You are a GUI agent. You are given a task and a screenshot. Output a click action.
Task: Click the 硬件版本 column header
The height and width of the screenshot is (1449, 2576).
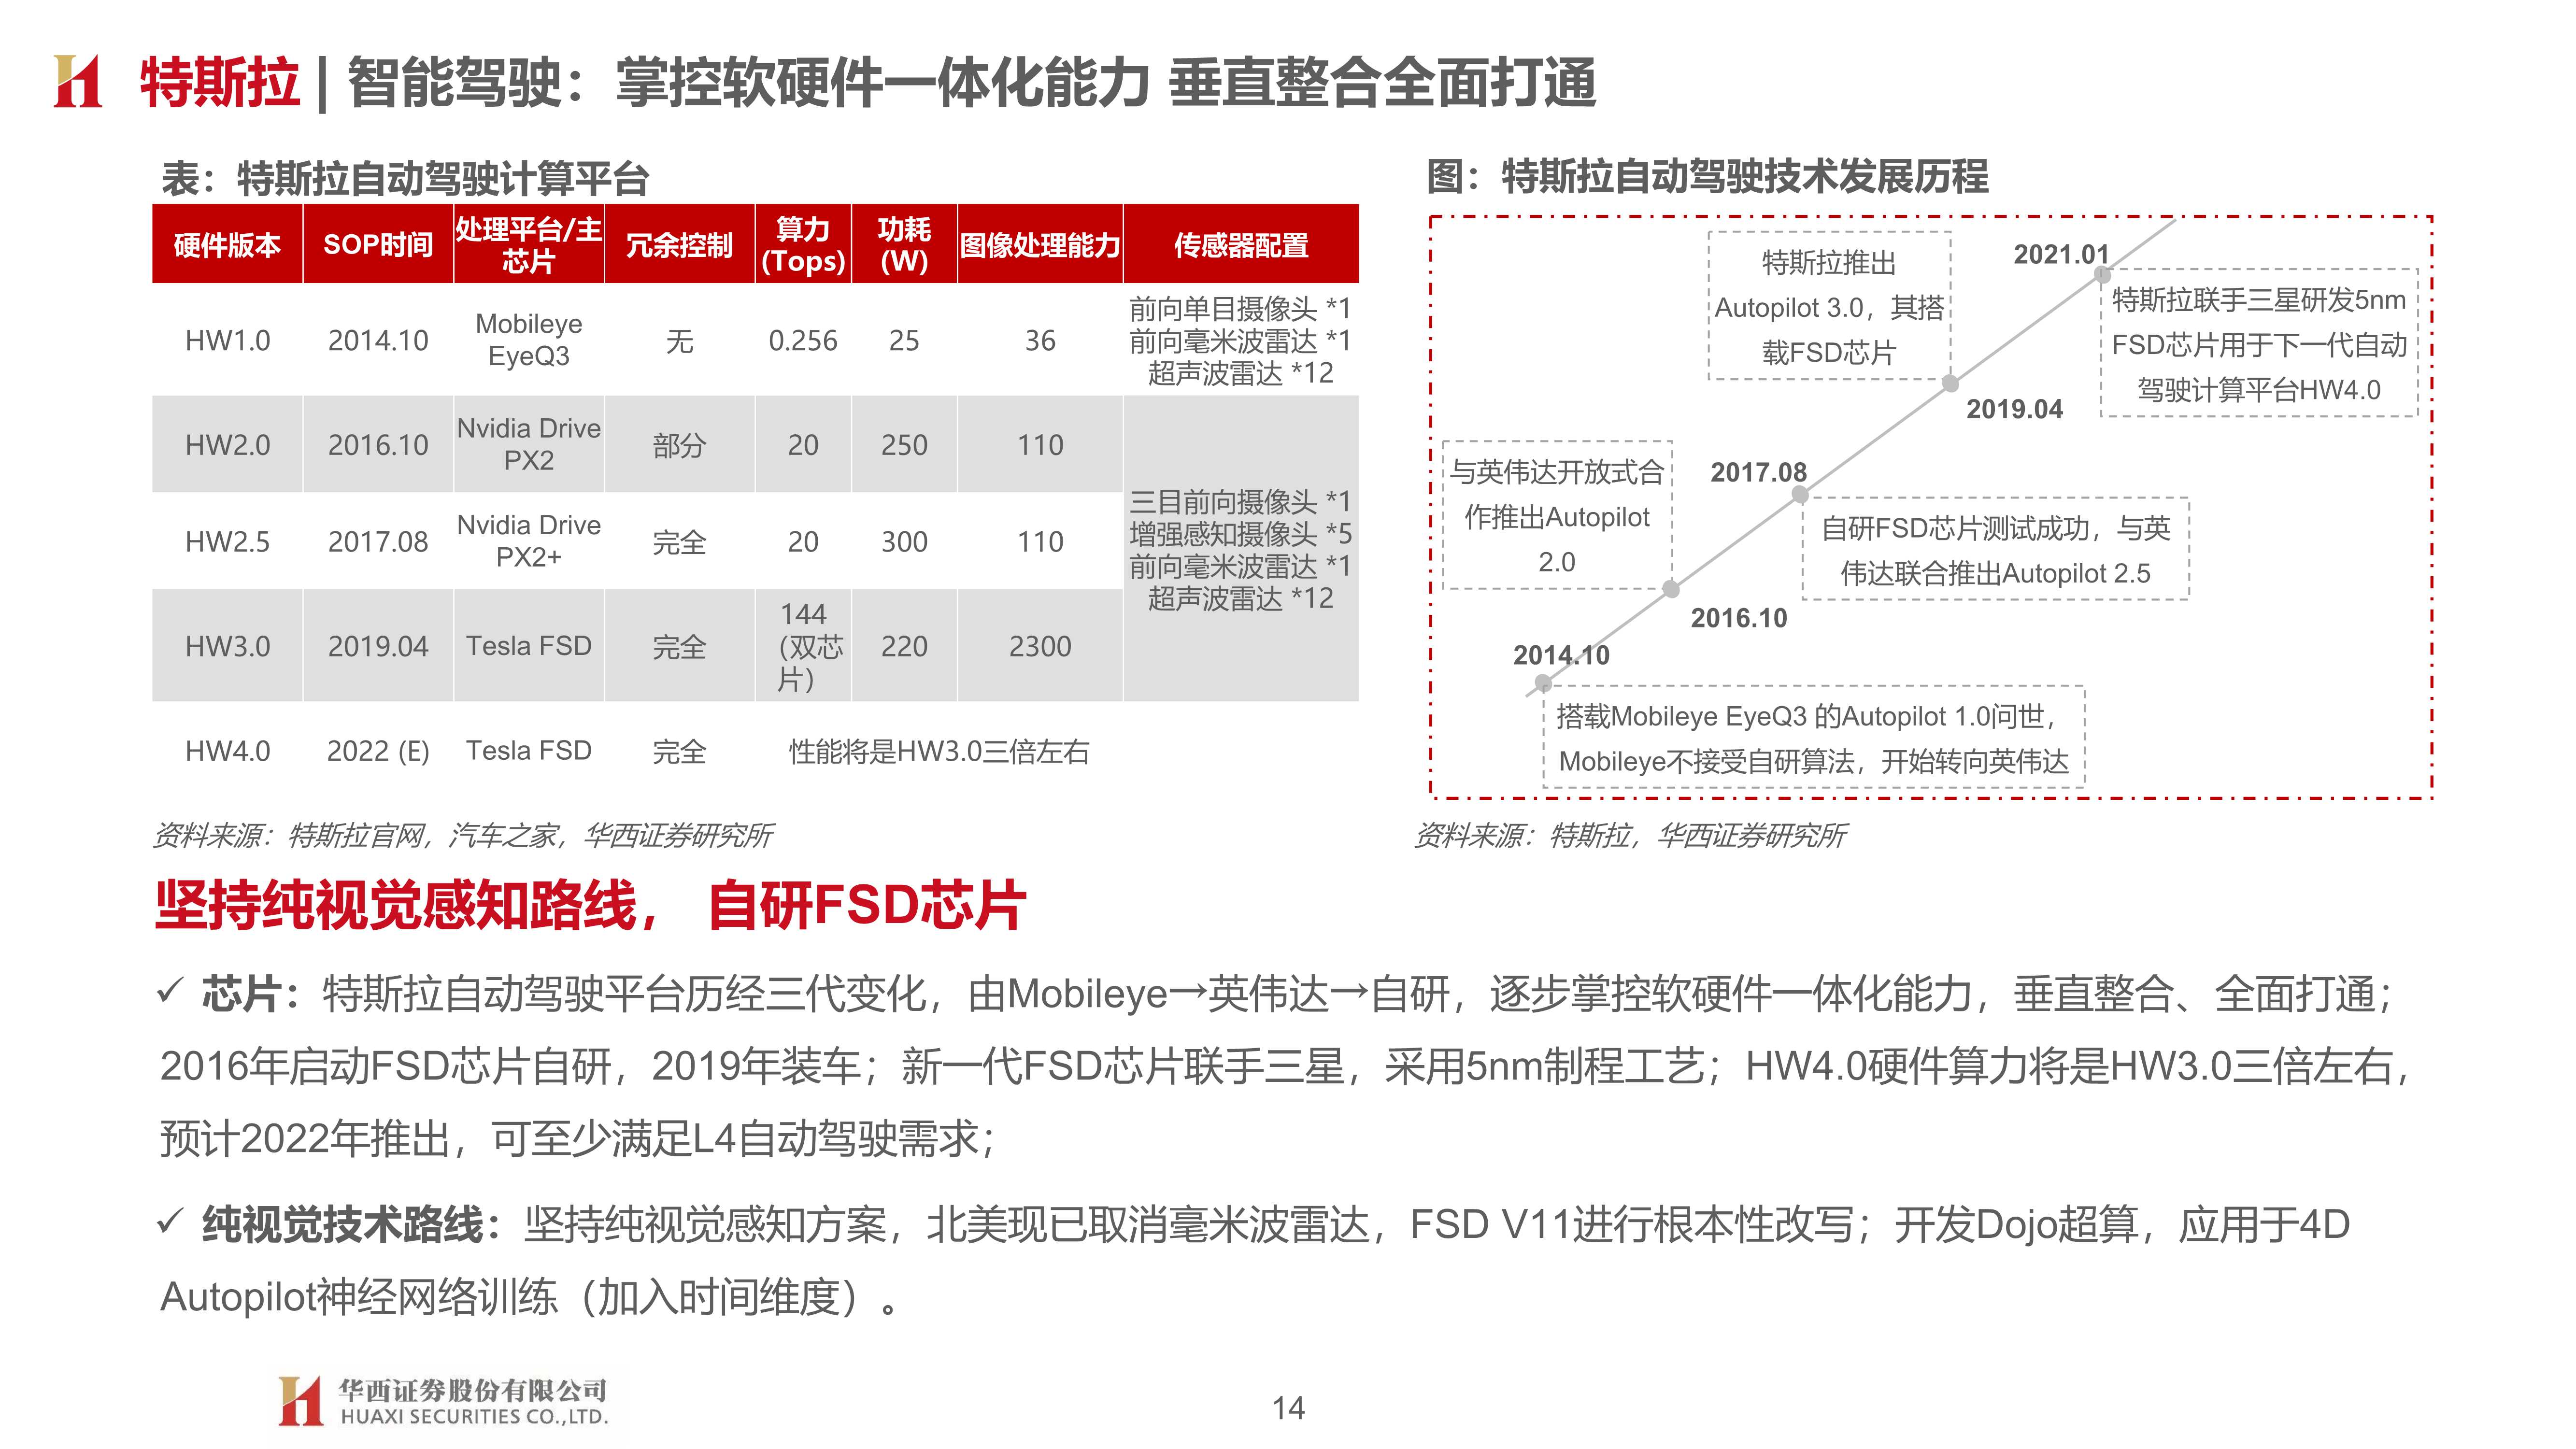227,244
